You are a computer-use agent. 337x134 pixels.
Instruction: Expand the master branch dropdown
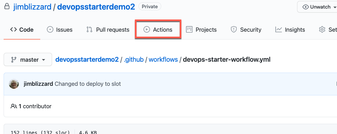[28, 60]
